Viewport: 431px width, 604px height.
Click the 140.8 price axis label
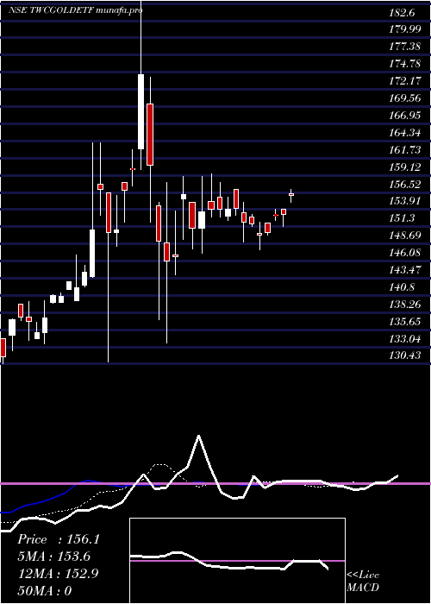402,287
